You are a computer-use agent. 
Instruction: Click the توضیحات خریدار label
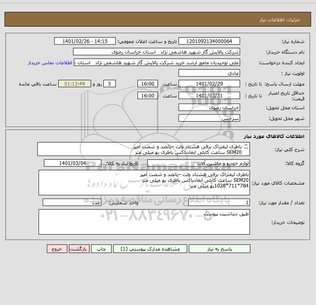coord(288,222)
